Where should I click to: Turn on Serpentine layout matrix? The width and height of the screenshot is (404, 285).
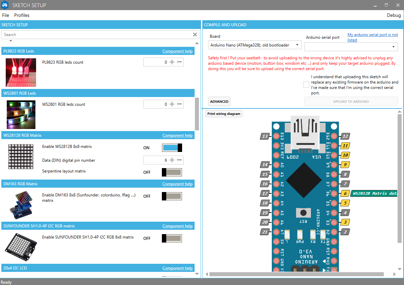[x=172, y=172]
